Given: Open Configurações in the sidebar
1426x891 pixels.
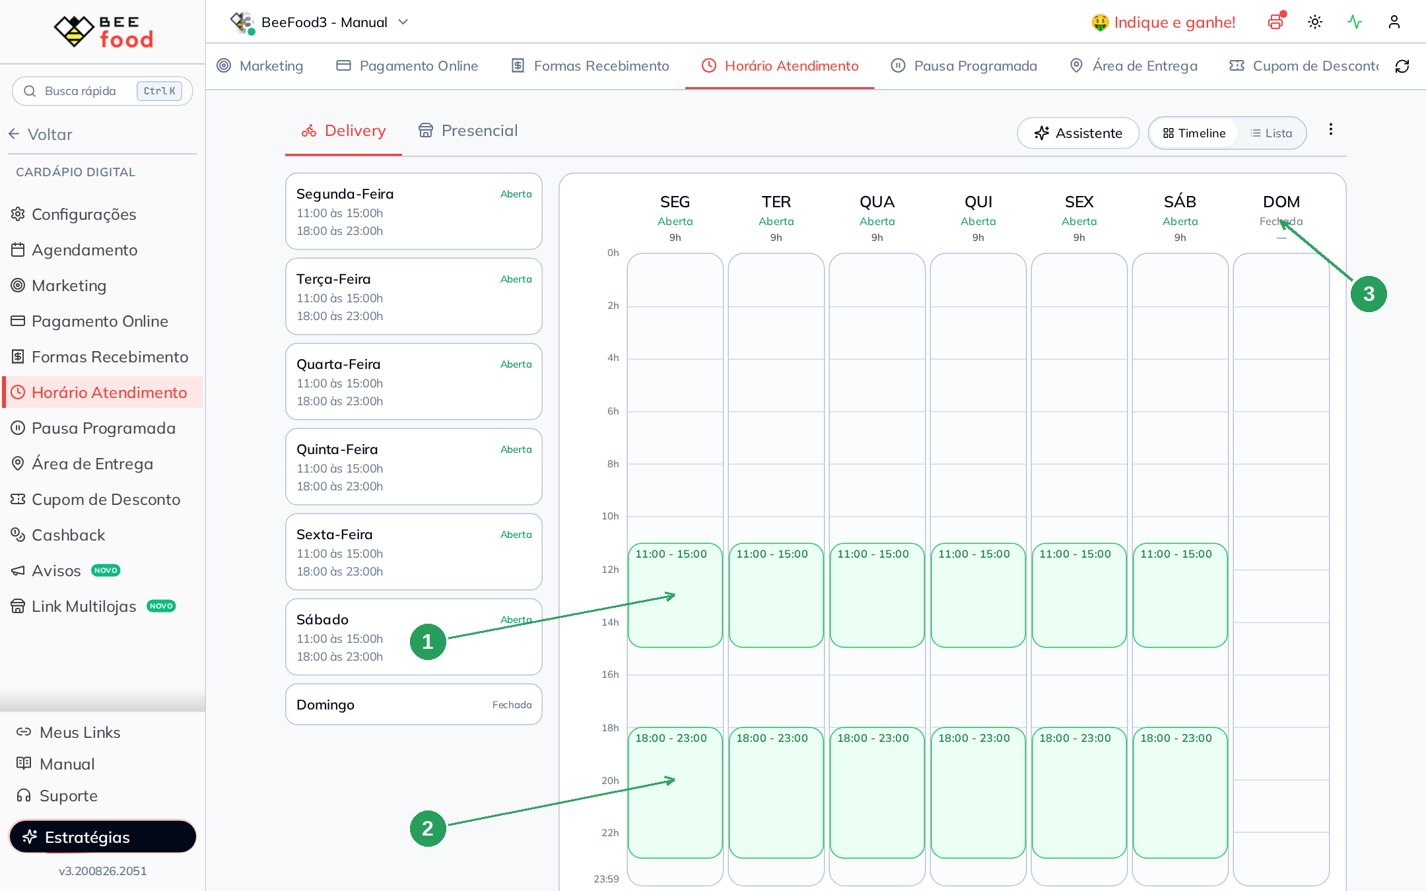Looking at the screenshot, I should pos(103,214).
